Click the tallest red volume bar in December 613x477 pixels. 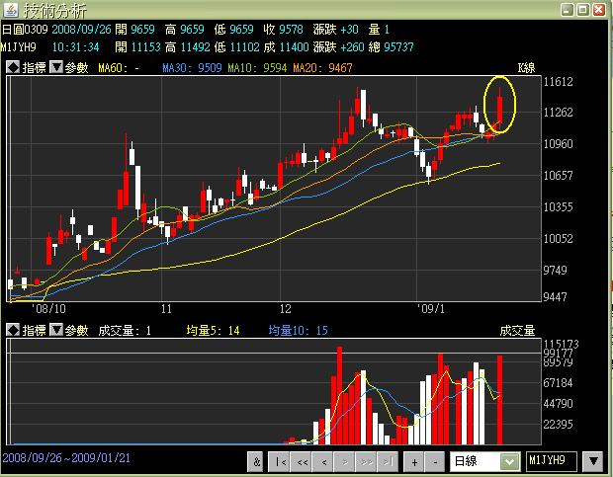pyautogui.click(x=339, y=395)
